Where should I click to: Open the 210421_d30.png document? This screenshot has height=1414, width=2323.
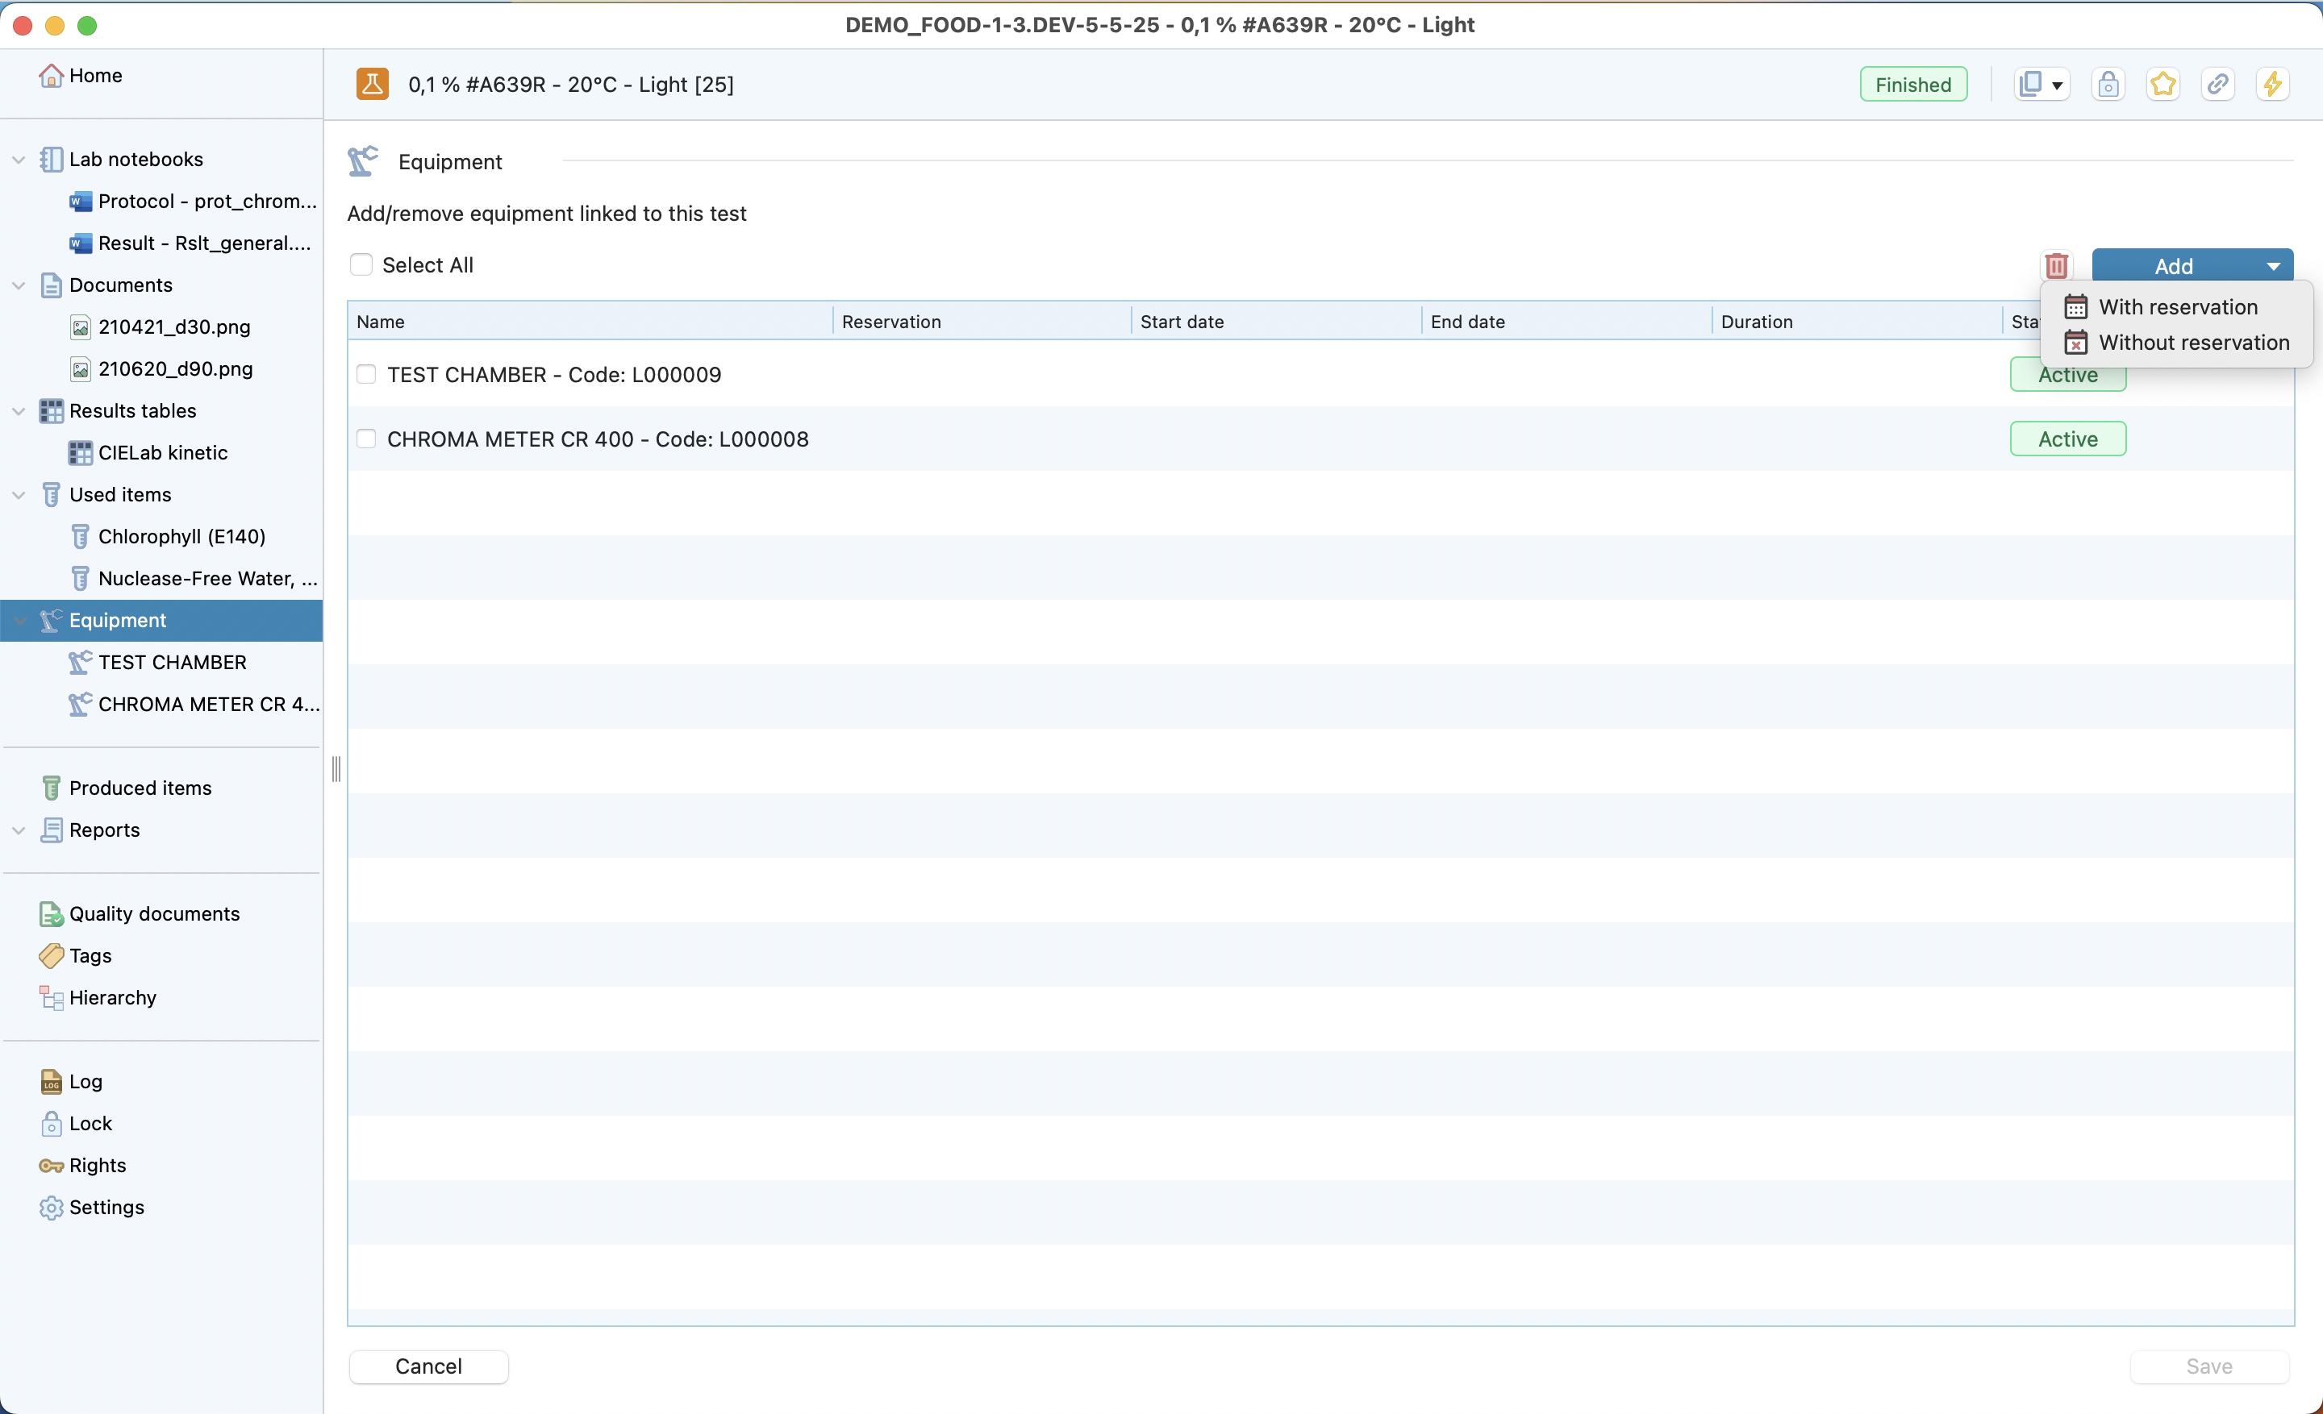173,326
